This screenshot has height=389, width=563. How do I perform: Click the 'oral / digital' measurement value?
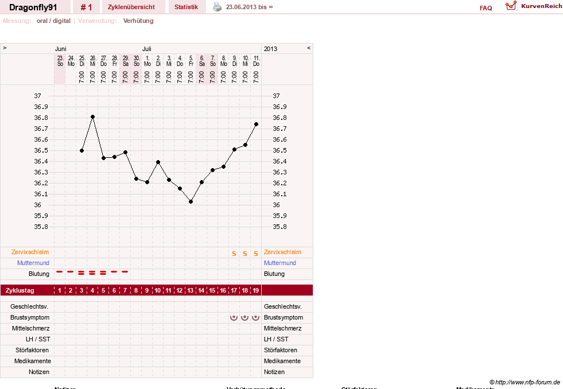click(53, 21)
